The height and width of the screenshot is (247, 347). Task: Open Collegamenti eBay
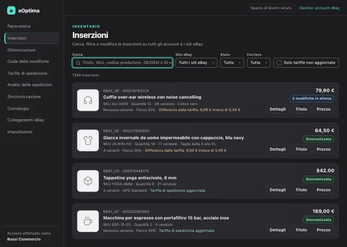(x=25, y=120)
